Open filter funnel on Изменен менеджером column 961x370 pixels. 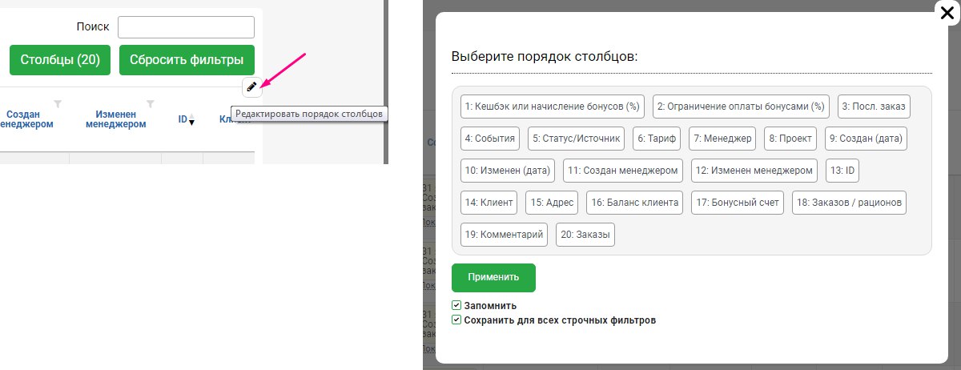pyautogui.click(x=150, y=103)
